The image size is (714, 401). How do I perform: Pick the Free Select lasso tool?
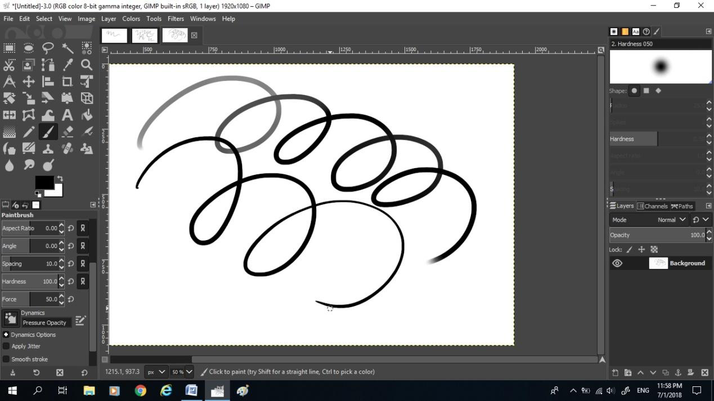coord(48,48)
